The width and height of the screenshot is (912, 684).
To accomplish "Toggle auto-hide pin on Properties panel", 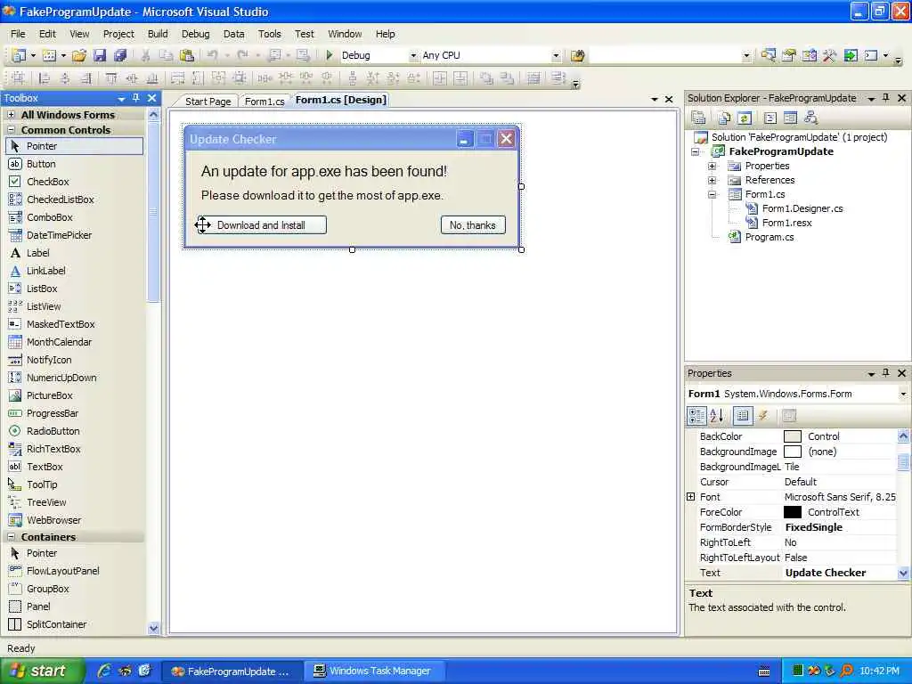I will [x=886, y=373].
